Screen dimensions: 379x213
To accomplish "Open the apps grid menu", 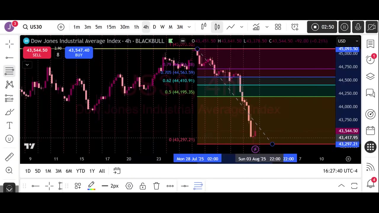I will [x=370, y=147].
